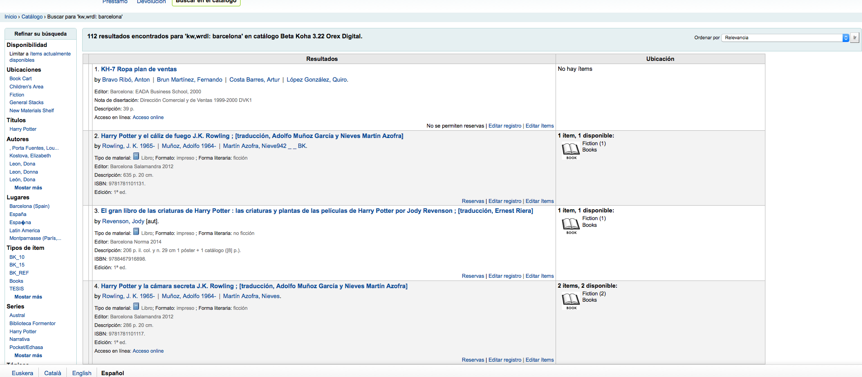The height and width of the screenshot is (377, 862).
Task: Click open book icon in result 3 location
Action: 570,225
